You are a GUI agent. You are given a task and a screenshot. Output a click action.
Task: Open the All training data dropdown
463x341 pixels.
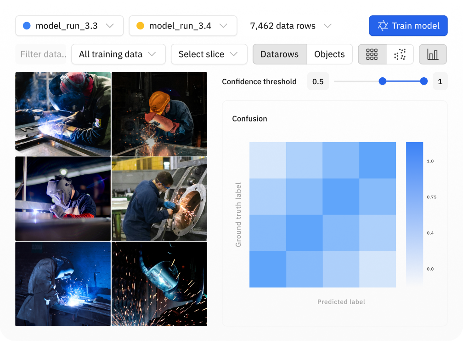(118, 54)
